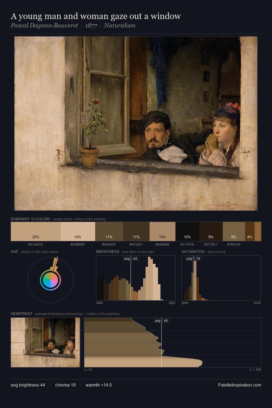
Task: Choose the #403321 dark brown swatch
Action: [136, 231]
